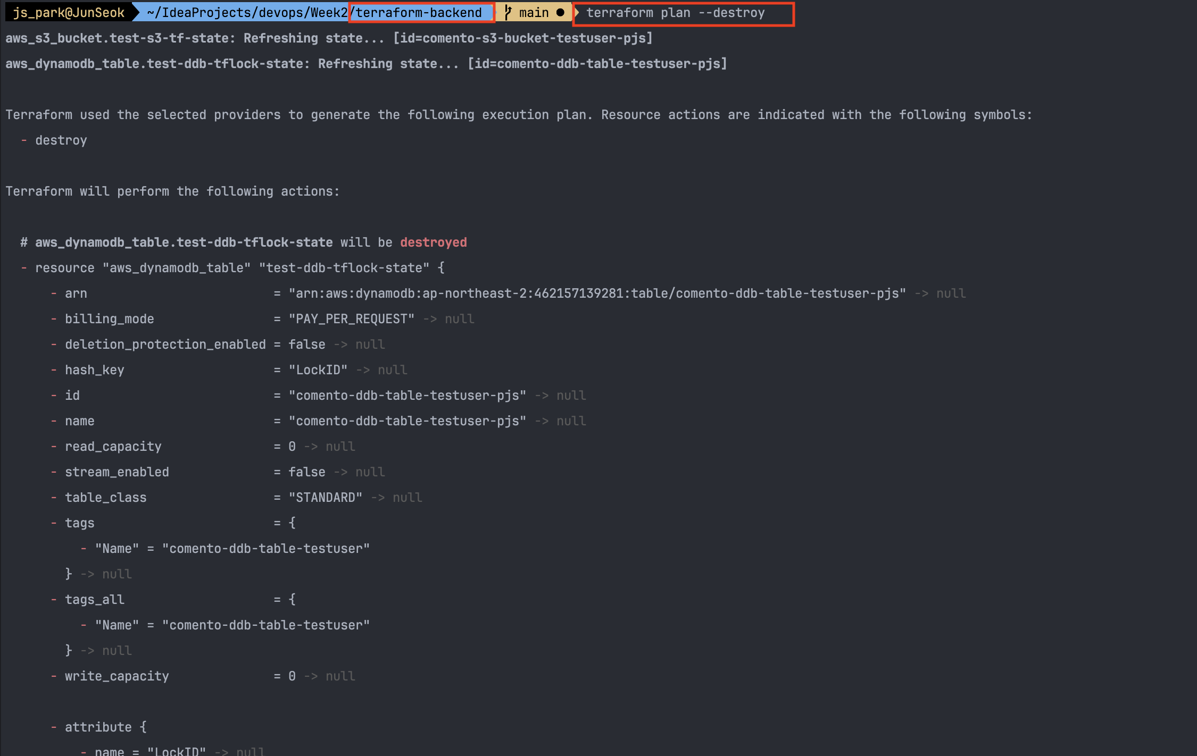1197x756 pixels.
Task: Click the attribute block opening brace
Action: click(x=143, y=727)
